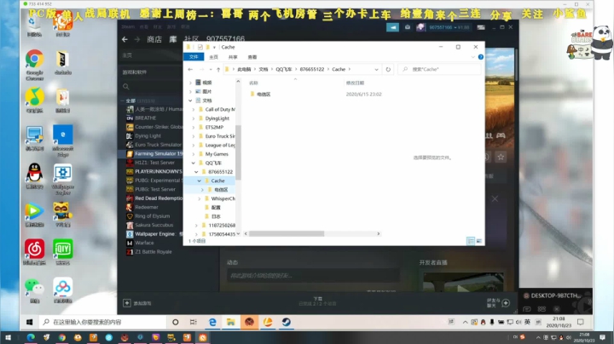The height and width of the screenshot is (344, 614).
Task: Open the 共享 ribbon tab
Action: (233, 57)
